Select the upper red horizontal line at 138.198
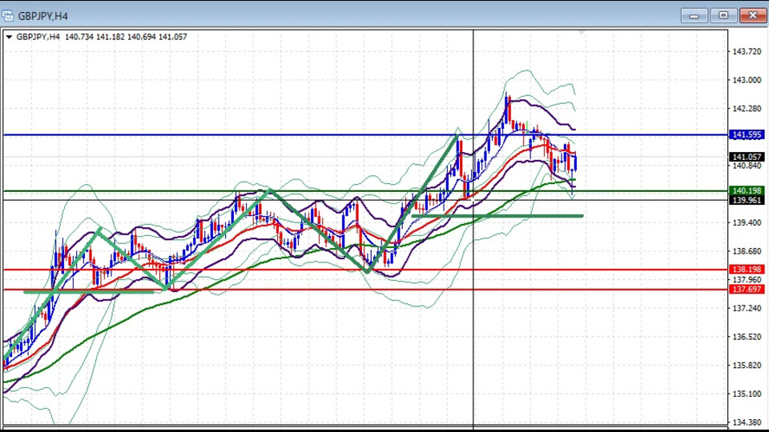769x432 pixels. point(365,270)
